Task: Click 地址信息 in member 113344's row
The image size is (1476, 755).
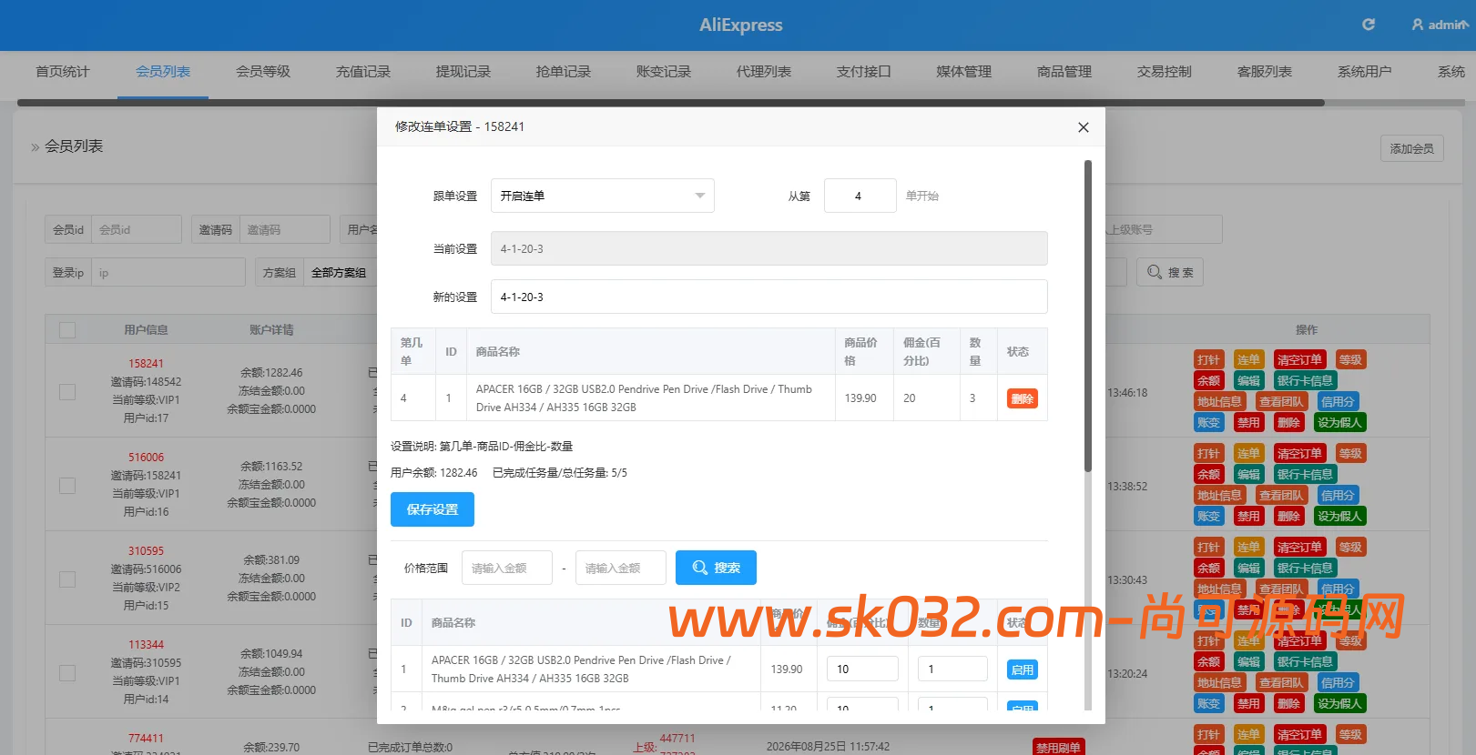Action: click(1219, 682)
